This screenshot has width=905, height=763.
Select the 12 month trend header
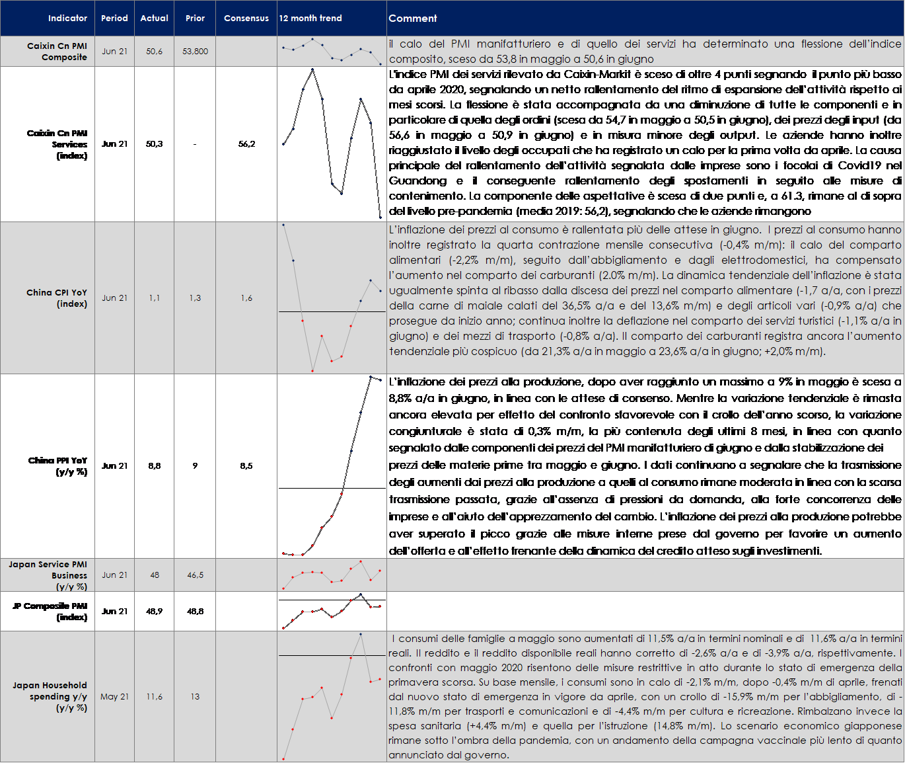(x=310, y=18)
